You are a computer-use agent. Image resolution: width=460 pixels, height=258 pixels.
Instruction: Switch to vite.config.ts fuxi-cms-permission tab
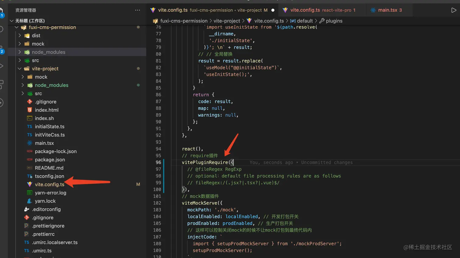(212, 10)
